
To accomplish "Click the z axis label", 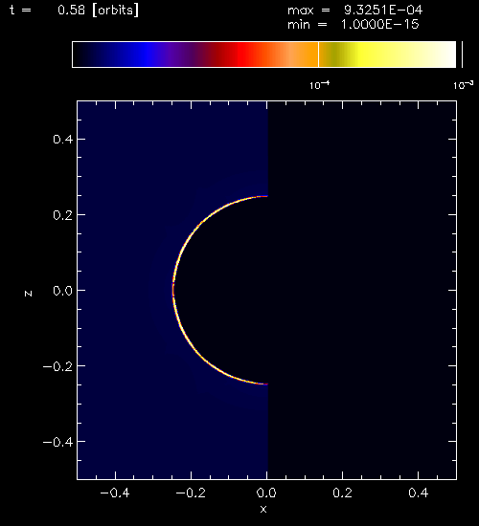I will [x=28, y=294].
